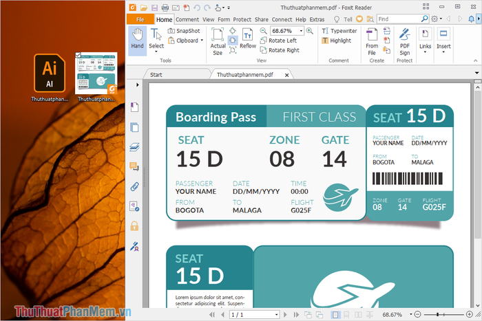Close the Thuthuatphanmem.pdf tab
The height and width of the screenshot is (321, 482).
[287, 75]
